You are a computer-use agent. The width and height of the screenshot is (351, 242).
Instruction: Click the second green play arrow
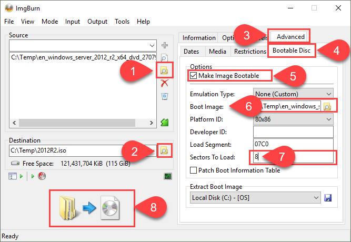[33, 176]
